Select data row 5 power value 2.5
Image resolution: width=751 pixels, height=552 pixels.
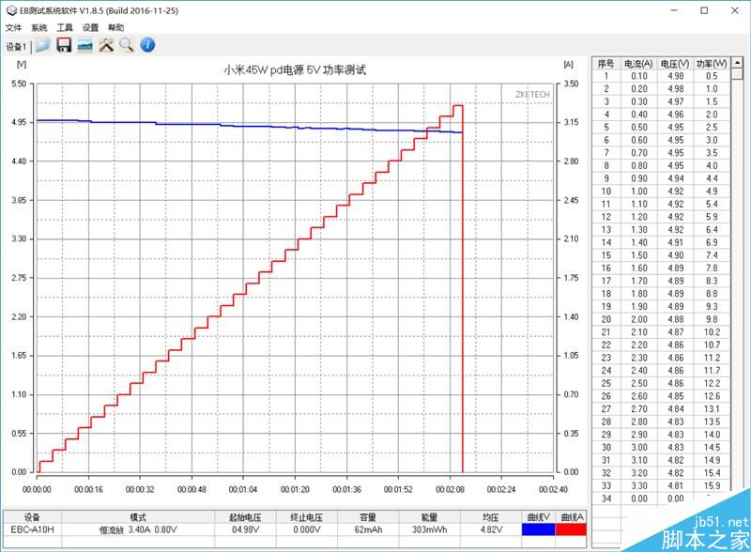[x=712, y=127]
